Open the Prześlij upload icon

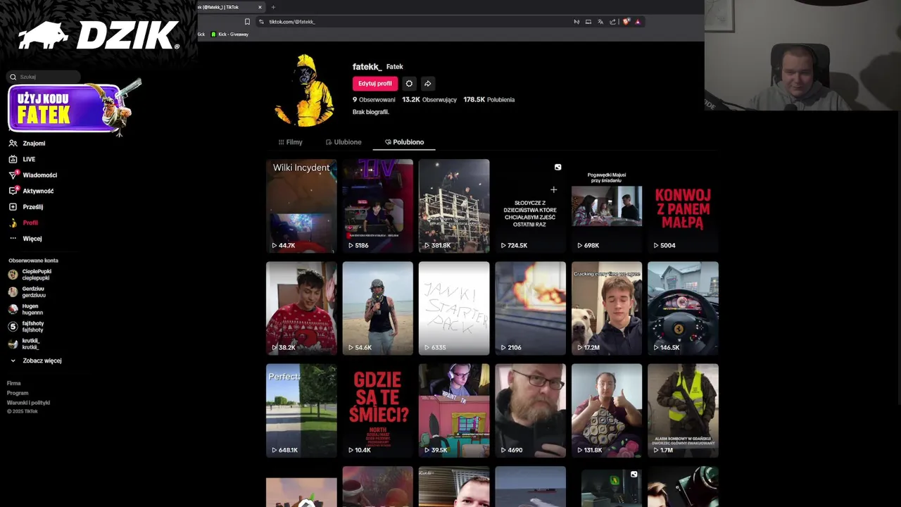click(x=13, y=207)
